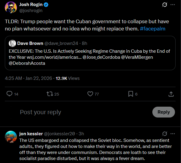Image resolution: width=181 pixels, height=163 pixels.
Task: Open jon kessler's display name link
Action: [x=31, y=133]
